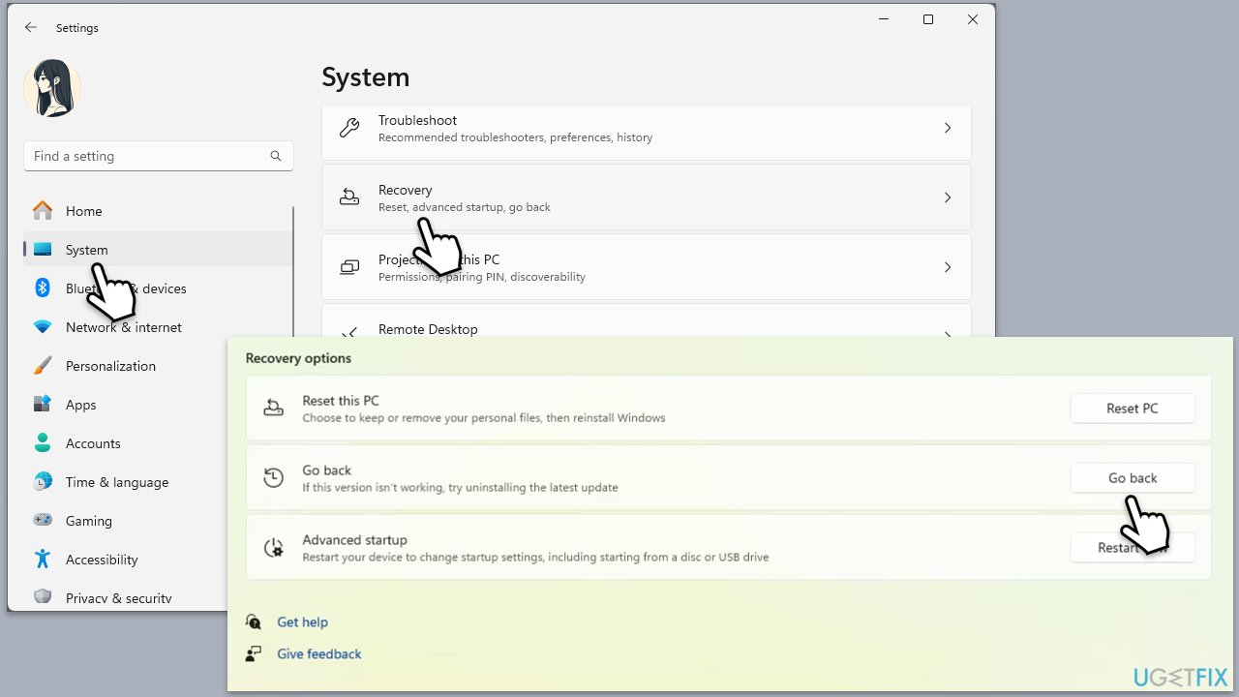Click the Advanced startup description text
The image size is (1239, 697).
(x=535, y=558)
